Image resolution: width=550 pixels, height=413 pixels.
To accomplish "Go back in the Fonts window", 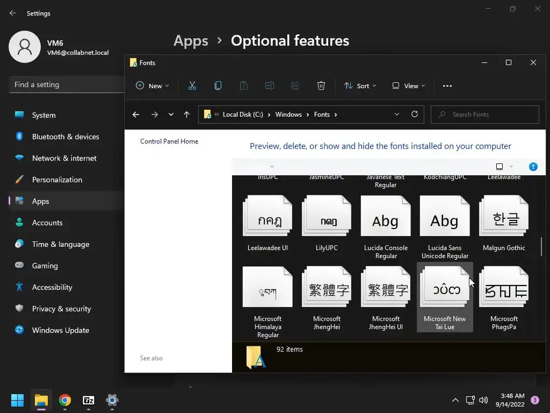I will click(x=136, y=115).
